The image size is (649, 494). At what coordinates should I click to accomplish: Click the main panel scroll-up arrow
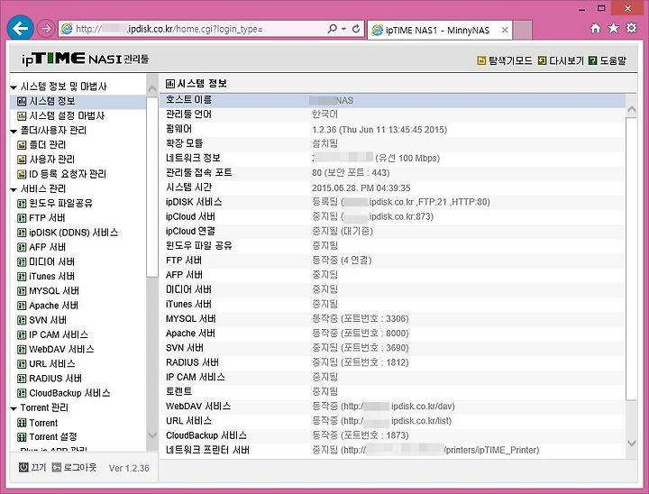pos(632,109)
